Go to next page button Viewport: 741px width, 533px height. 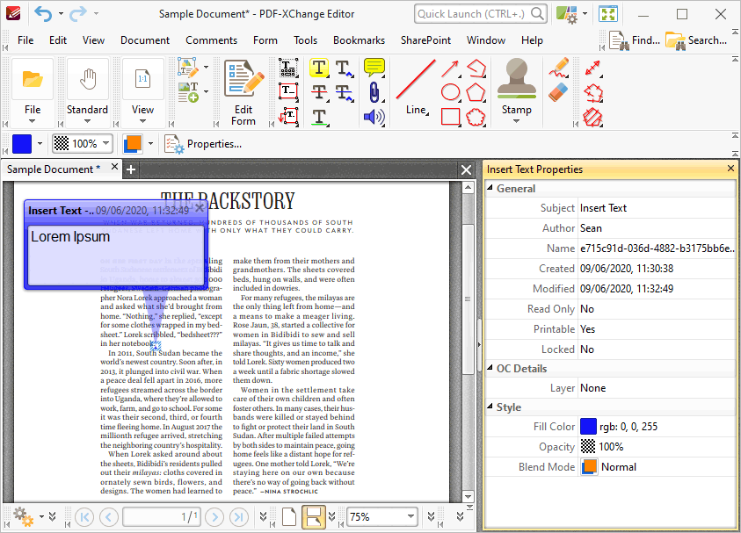[x=214, y=517]
